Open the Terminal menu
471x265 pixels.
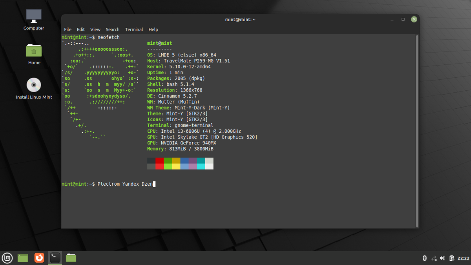pyautogui.click(x=134, y=29)
